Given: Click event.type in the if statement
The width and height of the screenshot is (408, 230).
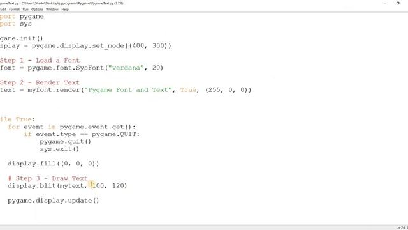Looking at the screenshot, I should coord(55,134).
